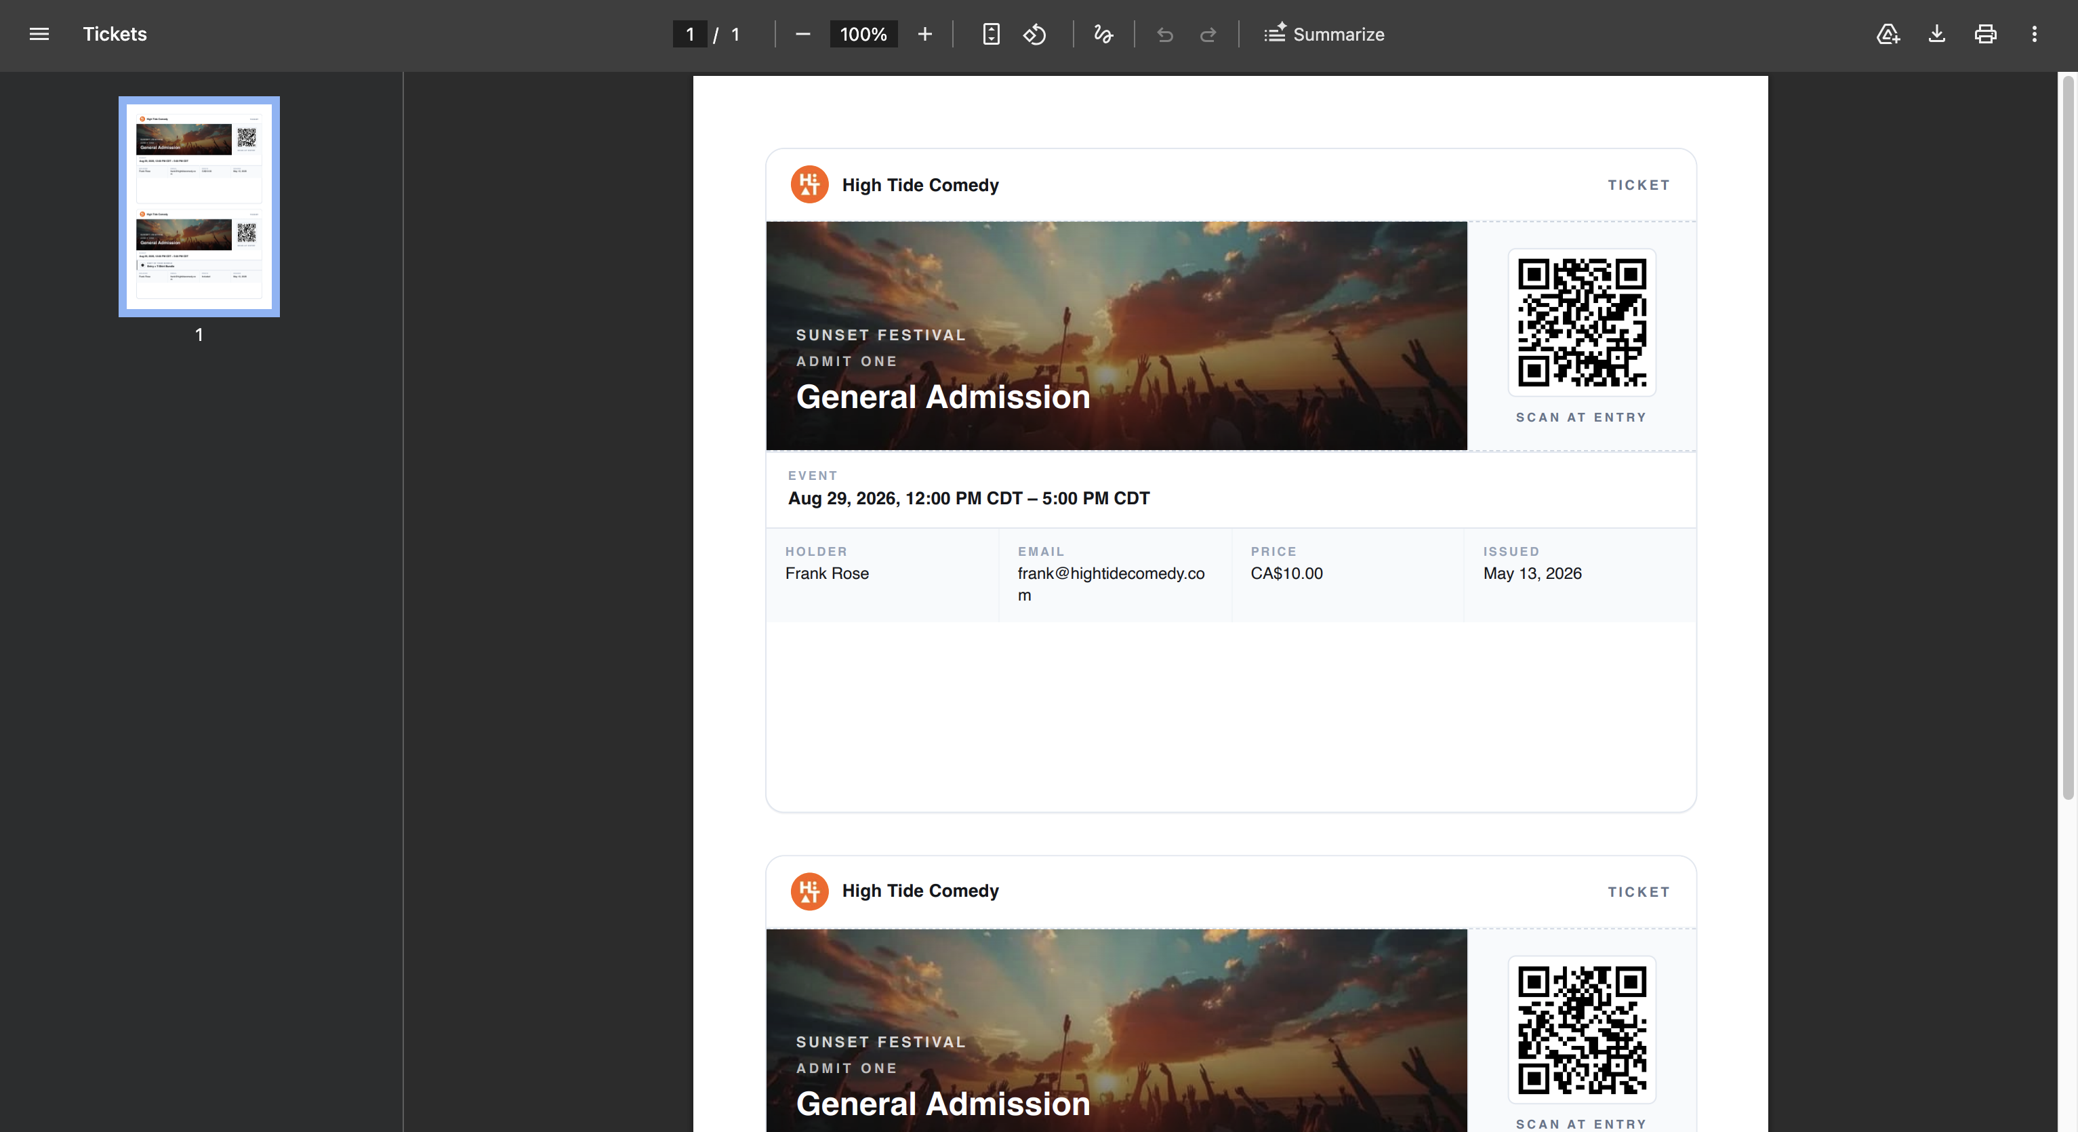Click the current page number field
This screenshot has width=2078, height=1132.
[690, 34]
